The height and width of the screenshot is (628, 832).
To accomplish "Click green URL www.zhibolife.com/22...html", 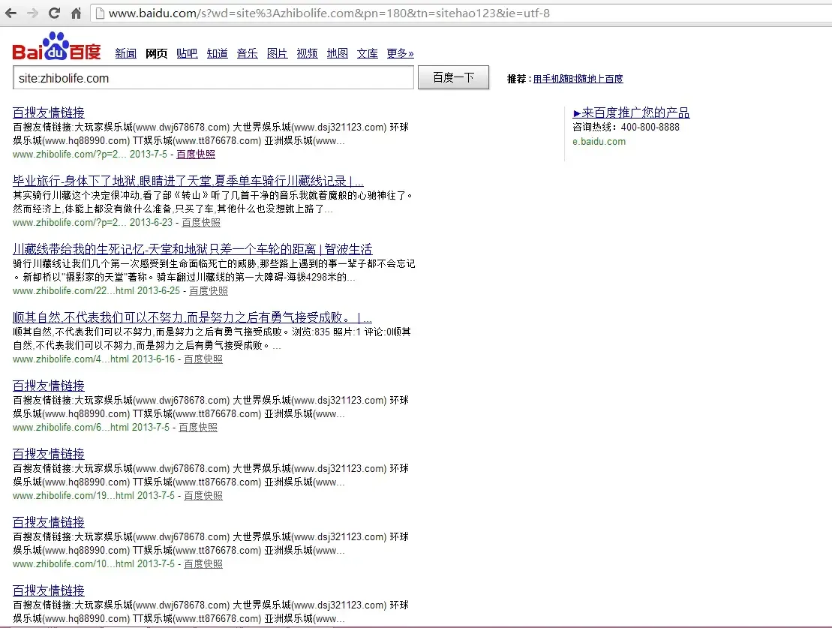I will (74, 291).
